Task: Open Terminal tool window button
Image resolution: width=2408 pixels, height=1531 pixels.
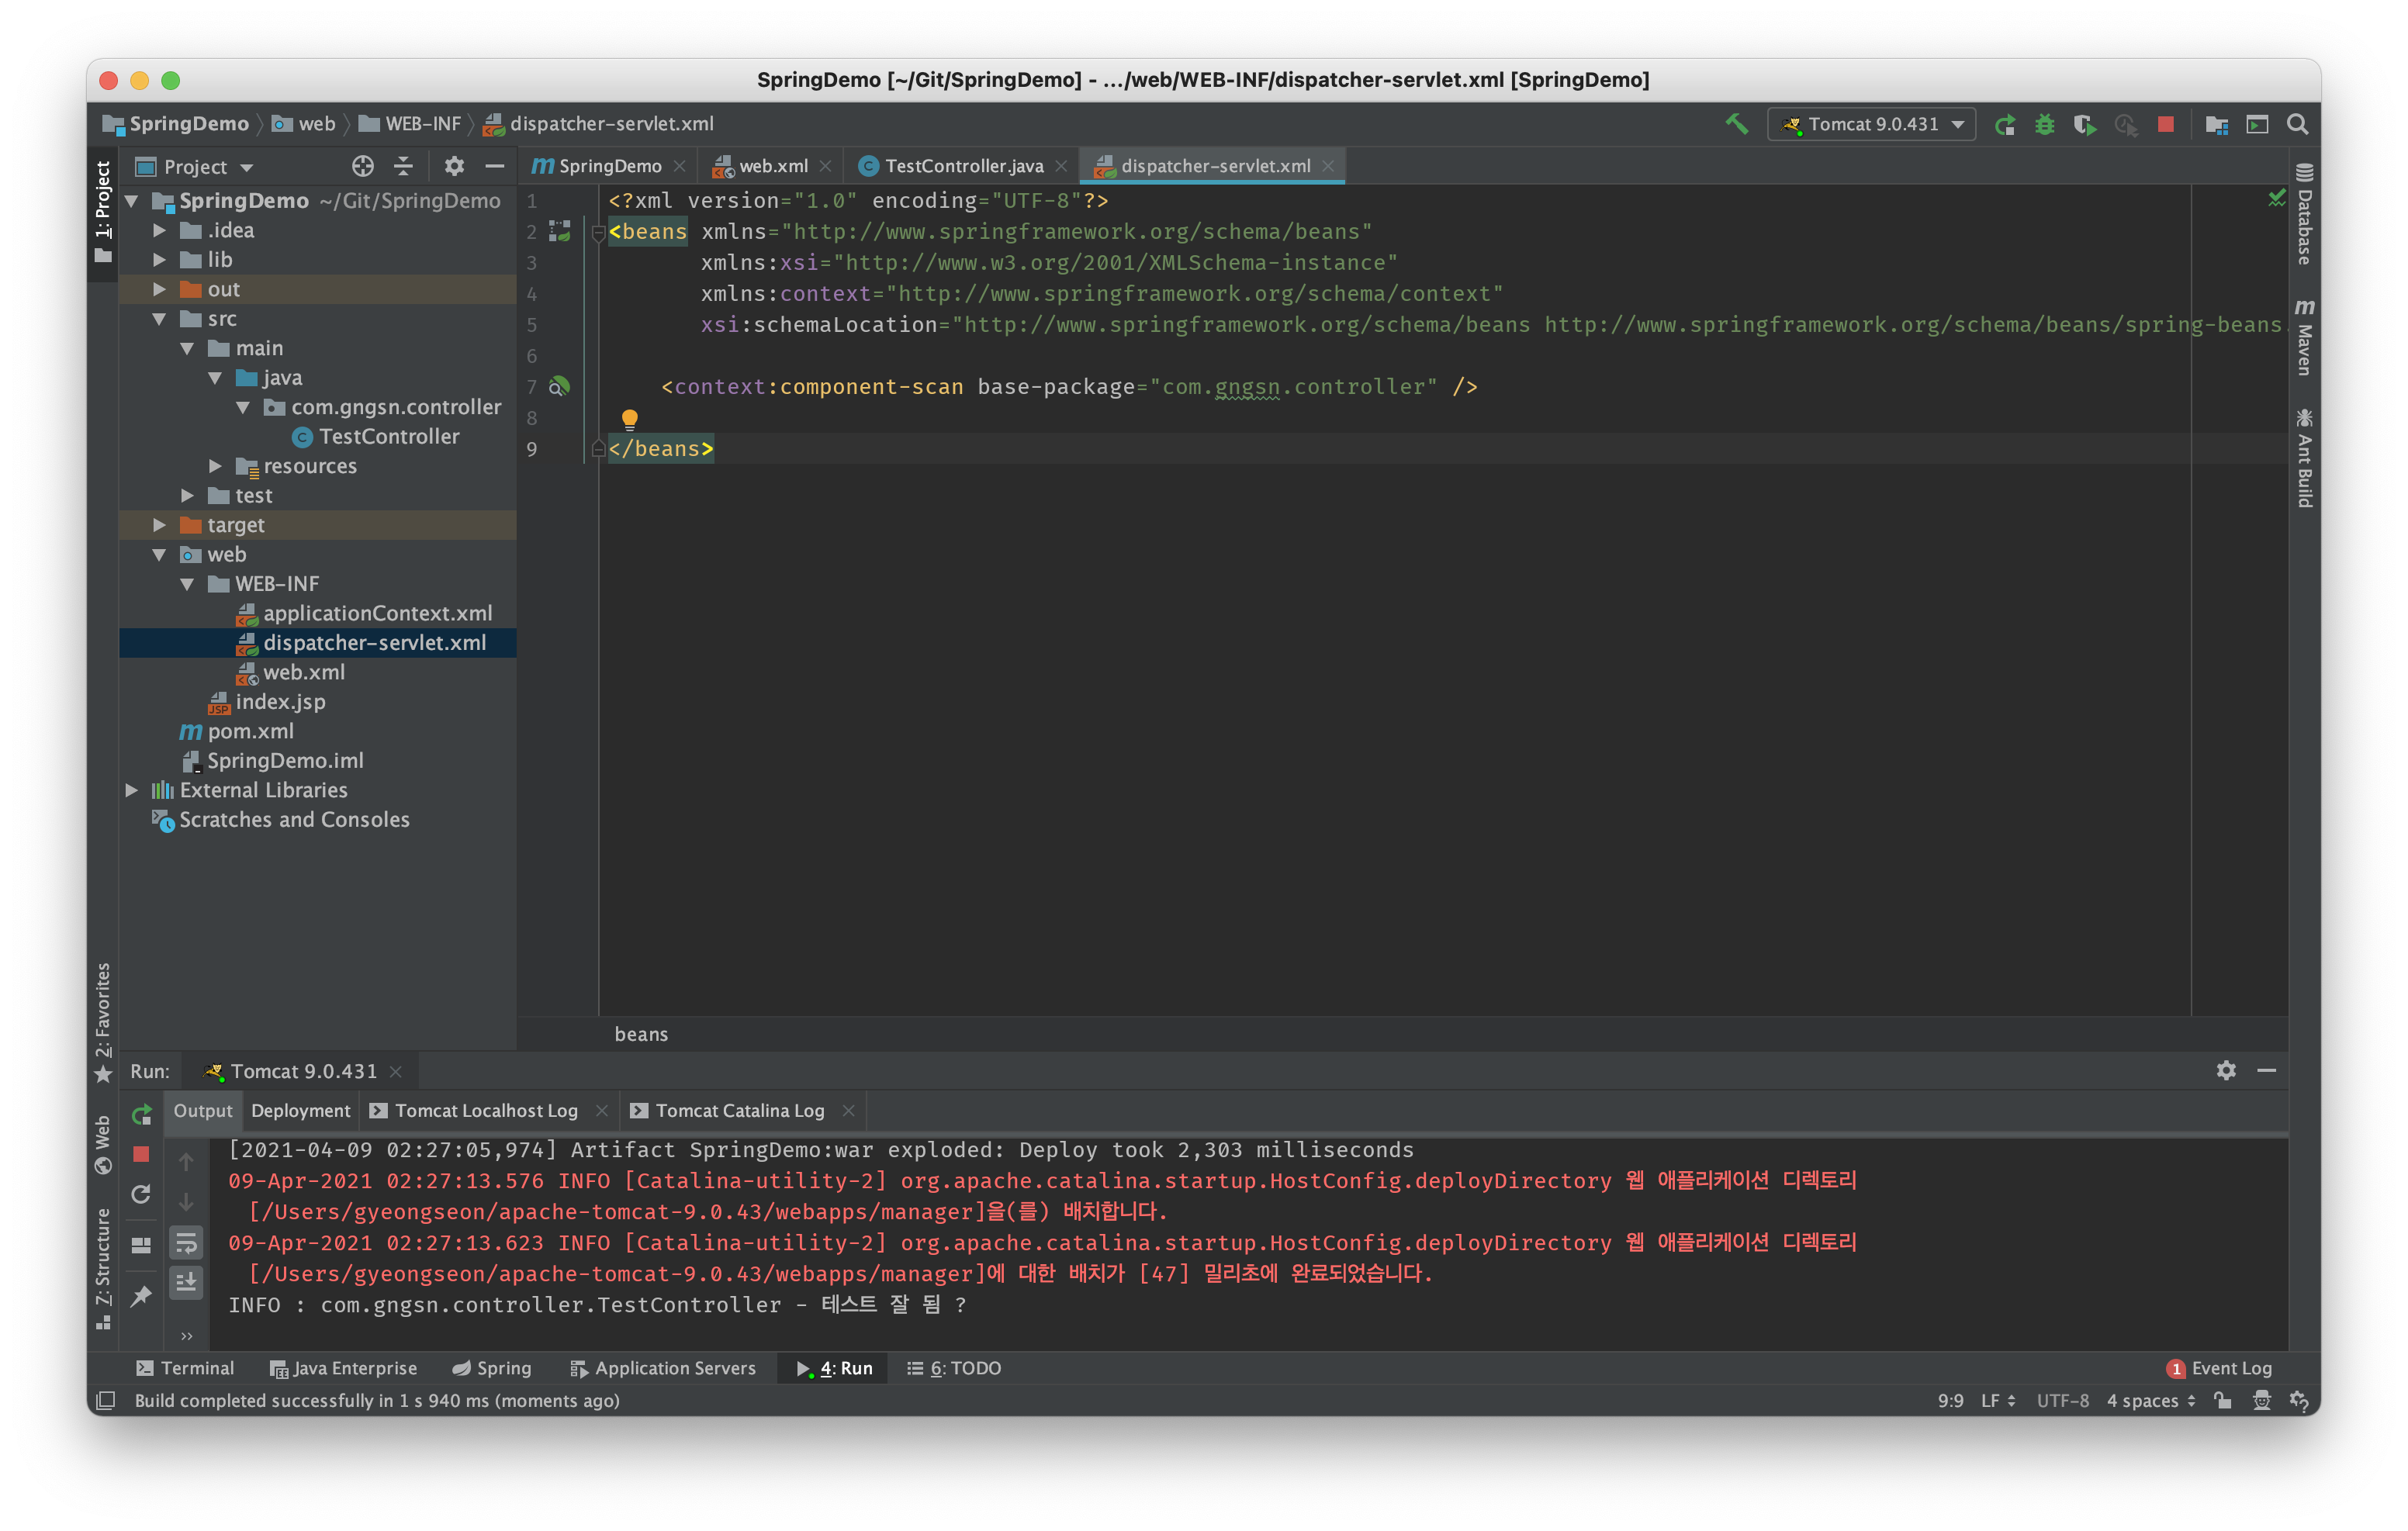Action: pos(186,1368)
